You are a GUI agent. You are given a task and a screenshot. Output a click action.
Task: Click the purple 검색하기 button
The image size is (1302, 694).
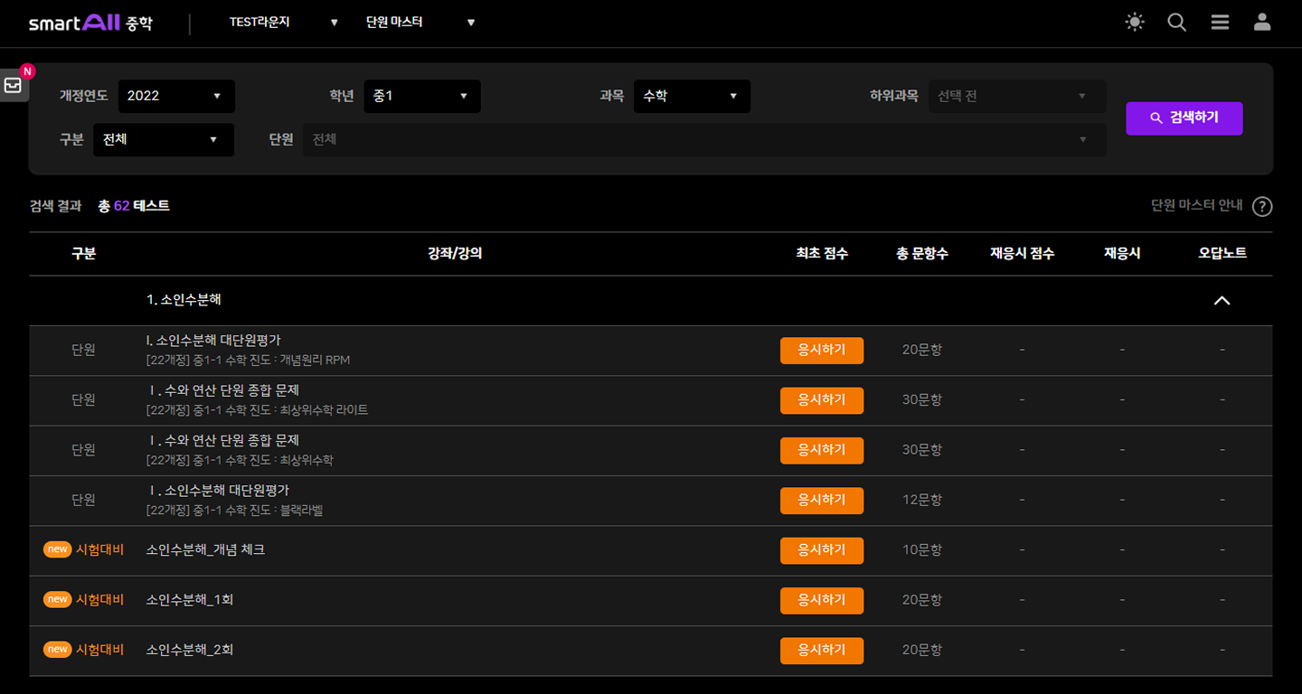coord(1184,118)
